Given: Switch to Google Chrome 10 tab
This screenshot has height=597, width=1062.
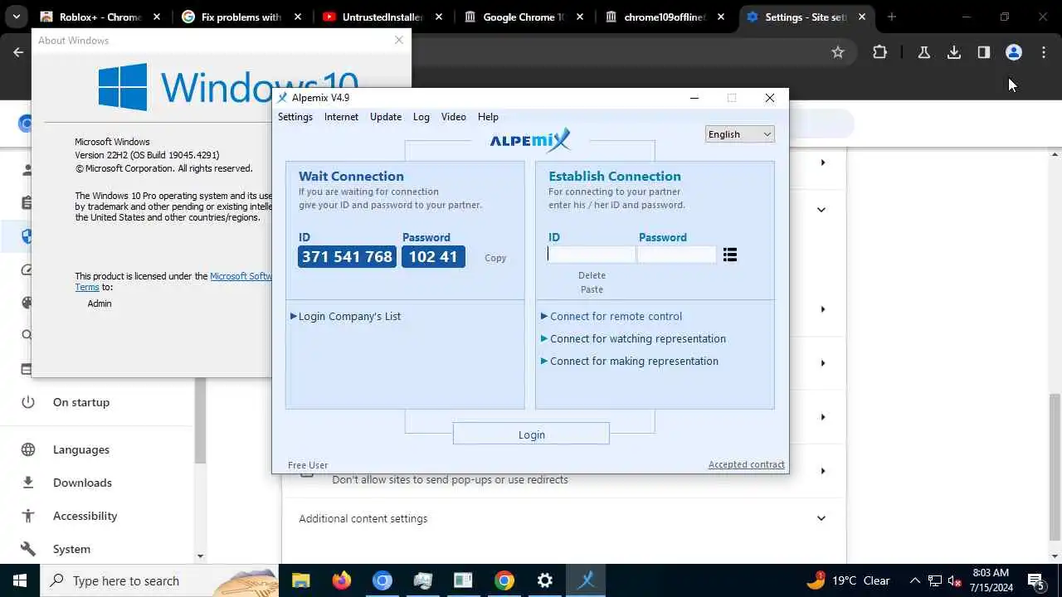Looking at the screenshot, I should [x=524, y=17].
